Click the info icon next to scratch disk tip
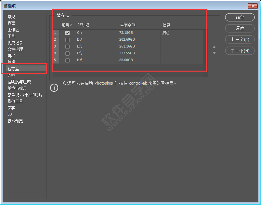Screen dimensions: 261x205 (54, 88)
